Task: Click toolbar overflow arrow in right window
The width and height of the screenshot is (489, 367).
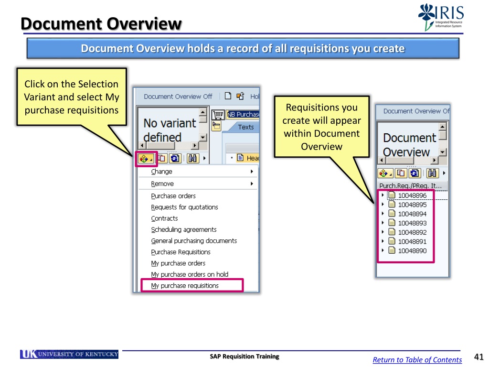Action: [444, 173]
